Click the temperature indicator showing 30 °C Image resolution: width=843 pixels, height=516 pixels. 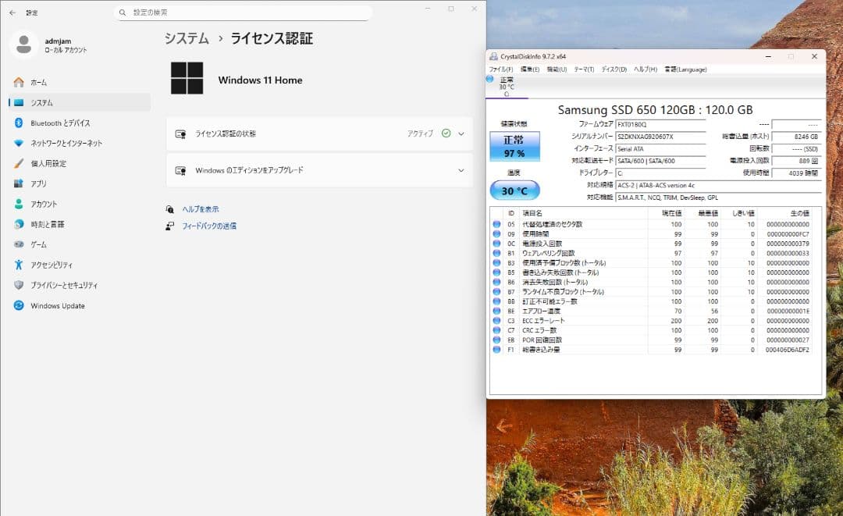[514, 190]
